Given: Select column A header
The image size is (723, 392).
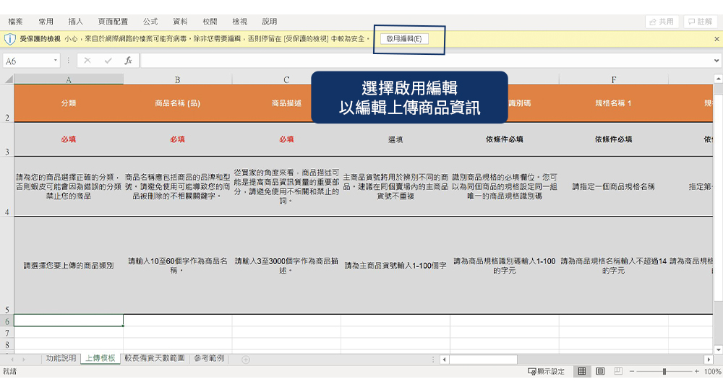Looking at the screenshot, I should coord(68,79).
